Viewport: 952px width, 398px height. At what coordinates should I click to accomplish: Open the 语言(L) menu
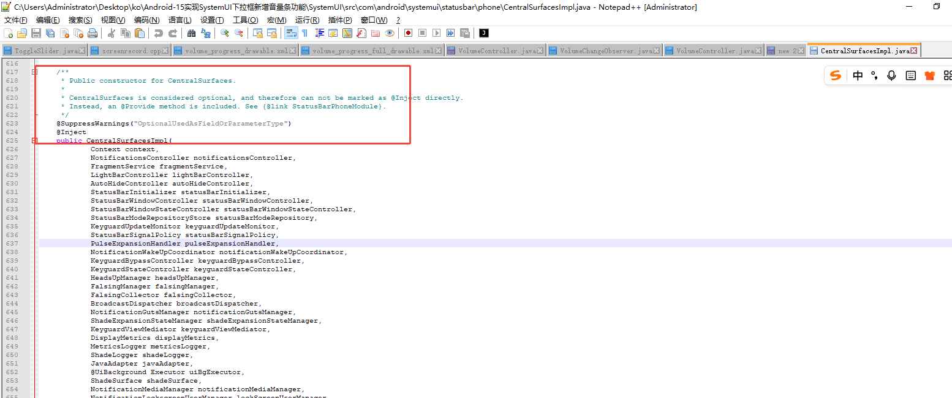[x=179, y=20]
